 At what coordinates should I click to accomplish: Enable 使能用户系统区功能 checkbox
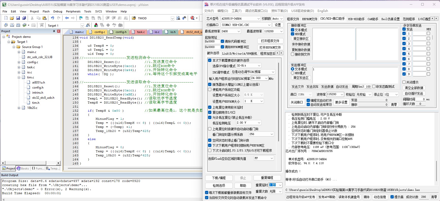(x=210, y=90)
